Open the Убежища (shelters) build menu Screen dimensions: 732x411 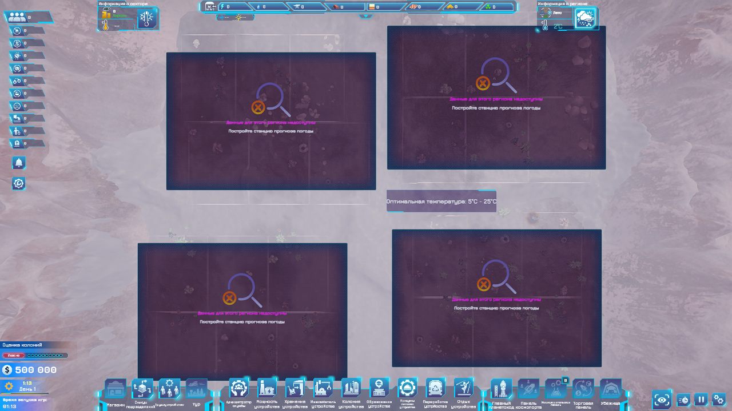click(x=610, y=389)
